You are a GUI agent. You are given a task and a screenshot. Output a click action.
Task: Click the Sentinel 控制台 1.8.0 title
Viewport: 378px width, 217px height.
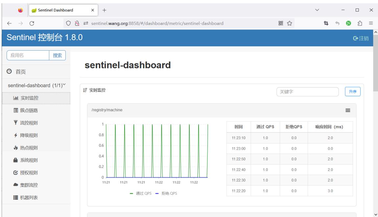[45, 37]
